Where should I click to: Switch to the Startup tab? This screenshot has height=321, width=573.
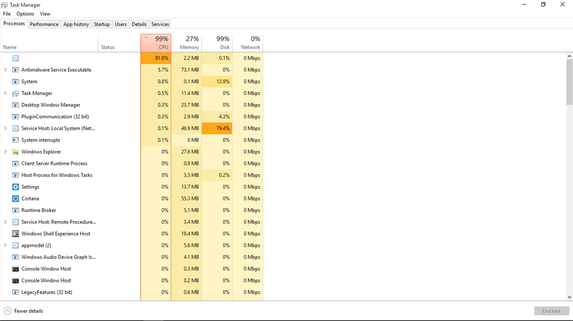click(x=102, y=24)
